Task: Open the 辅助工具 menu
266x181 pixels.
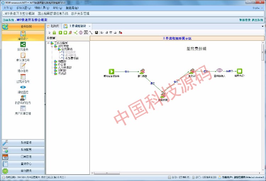Action: point(42,8)
